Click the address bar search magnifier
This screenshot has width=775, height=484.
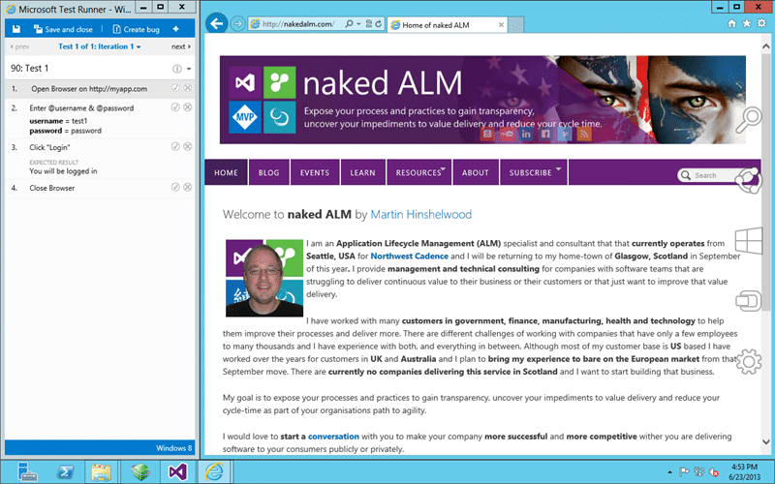pyautogui.click(x=349, y=23)
